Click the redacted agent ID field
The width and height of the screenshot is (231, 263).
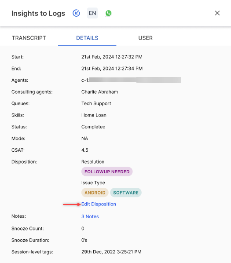(x=131, y=80)
